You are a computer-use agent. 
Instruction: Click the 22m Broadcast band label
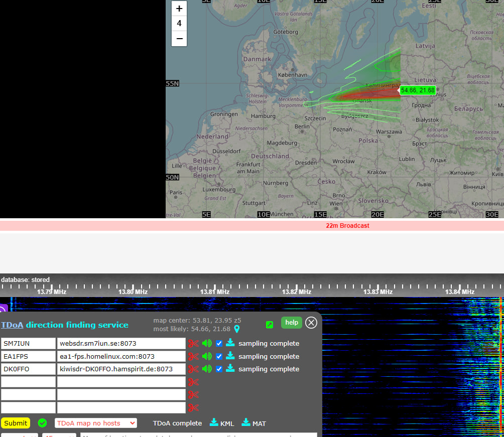click(347, 226)
